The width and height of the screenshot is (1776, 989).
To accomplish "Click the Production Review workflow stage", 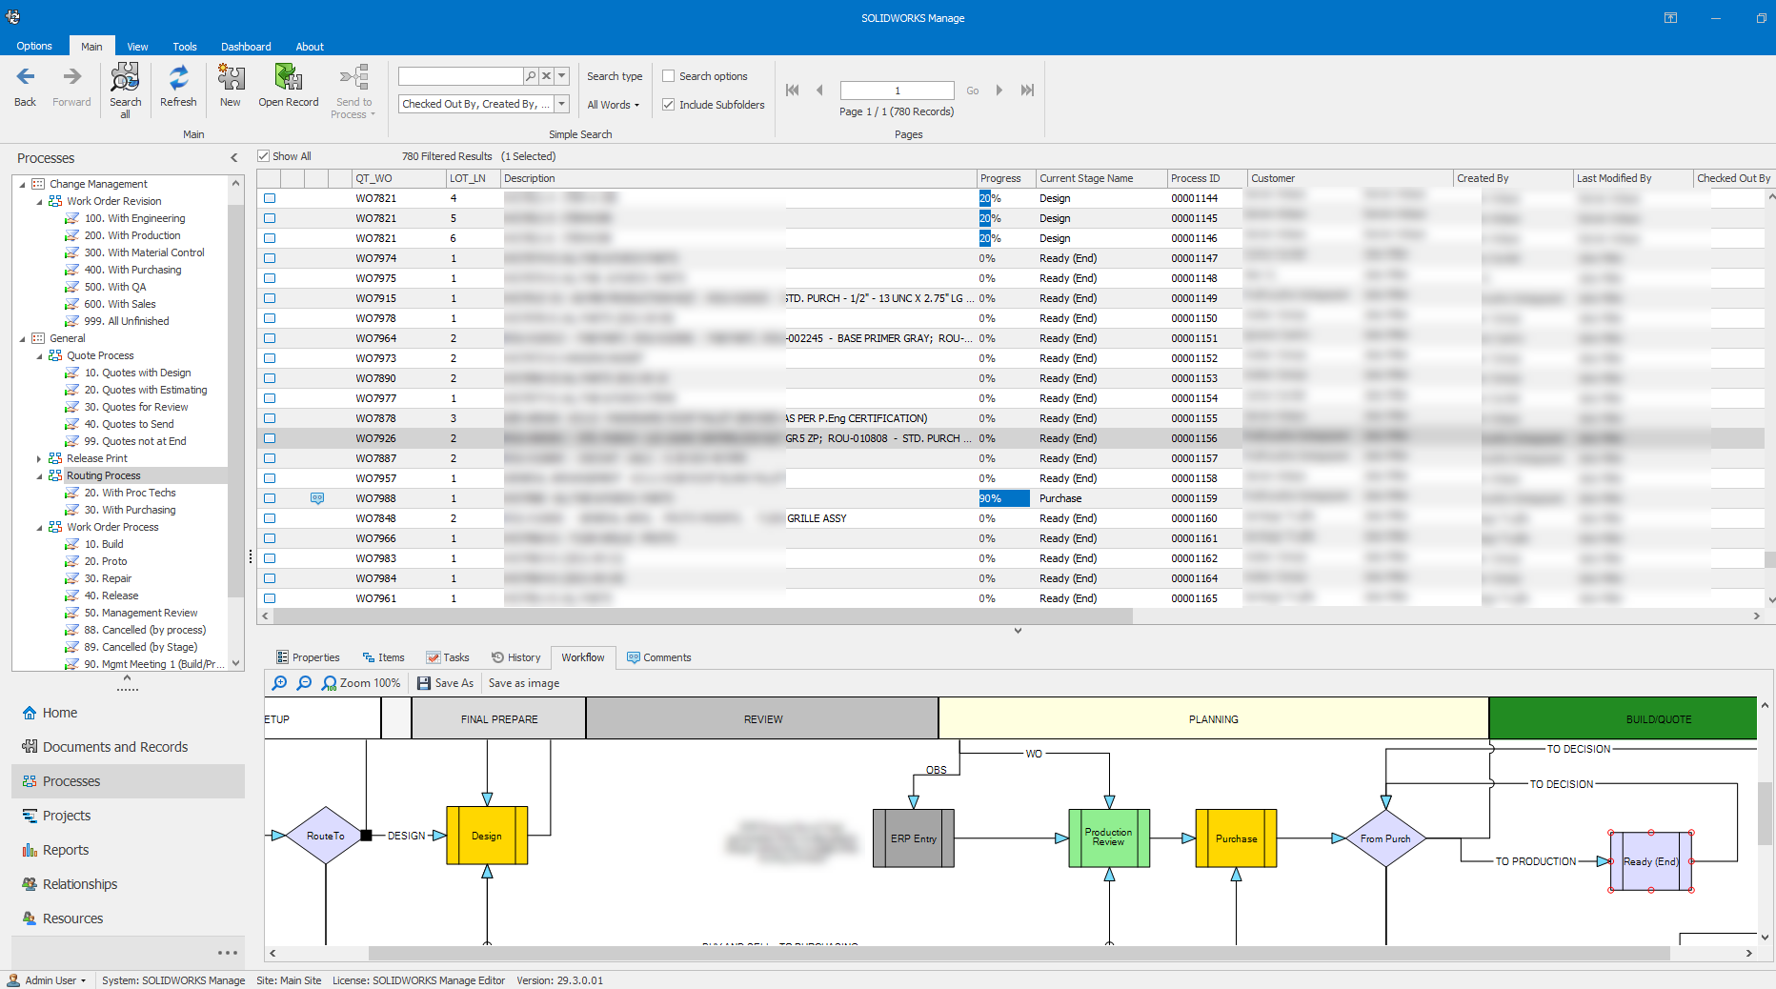I will [x=1109, y=838].
